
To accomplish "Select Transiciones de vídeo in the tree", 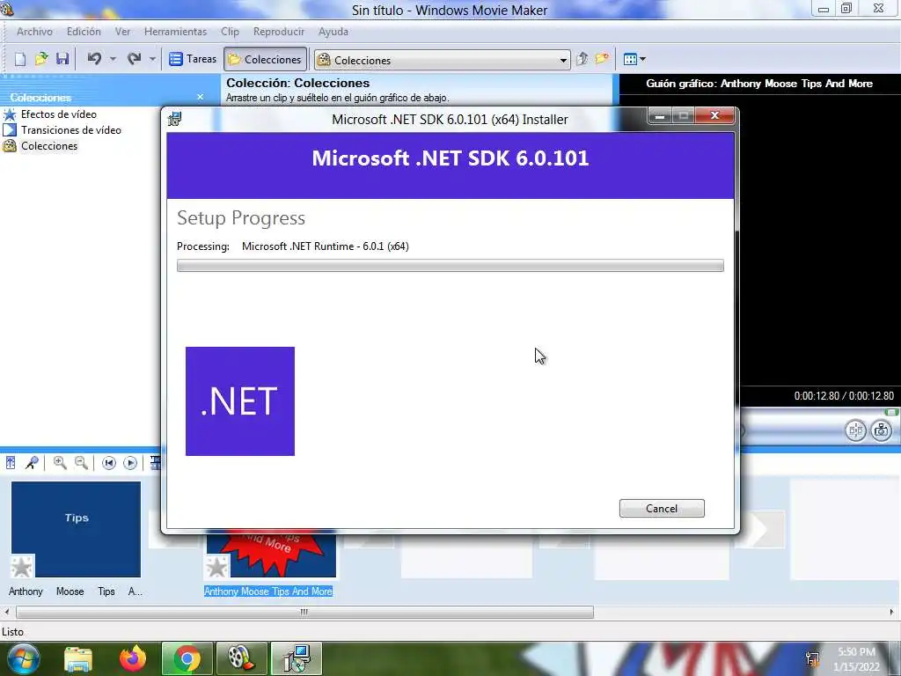I will click(x=71, y=130).
